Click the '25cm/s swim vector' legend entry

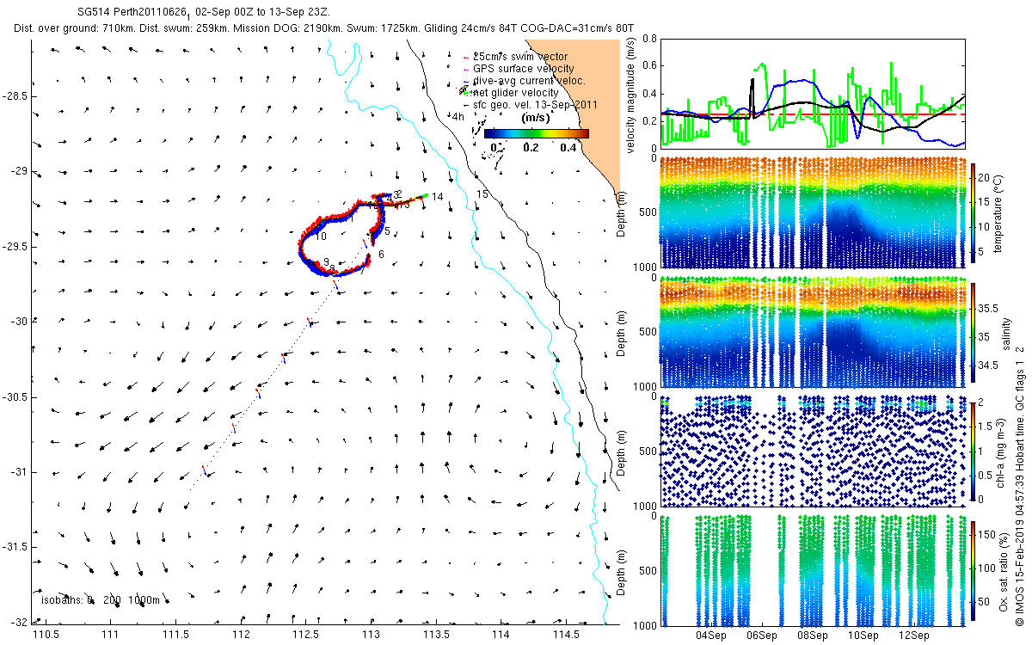pyautogui.click(x=521, y=56)
